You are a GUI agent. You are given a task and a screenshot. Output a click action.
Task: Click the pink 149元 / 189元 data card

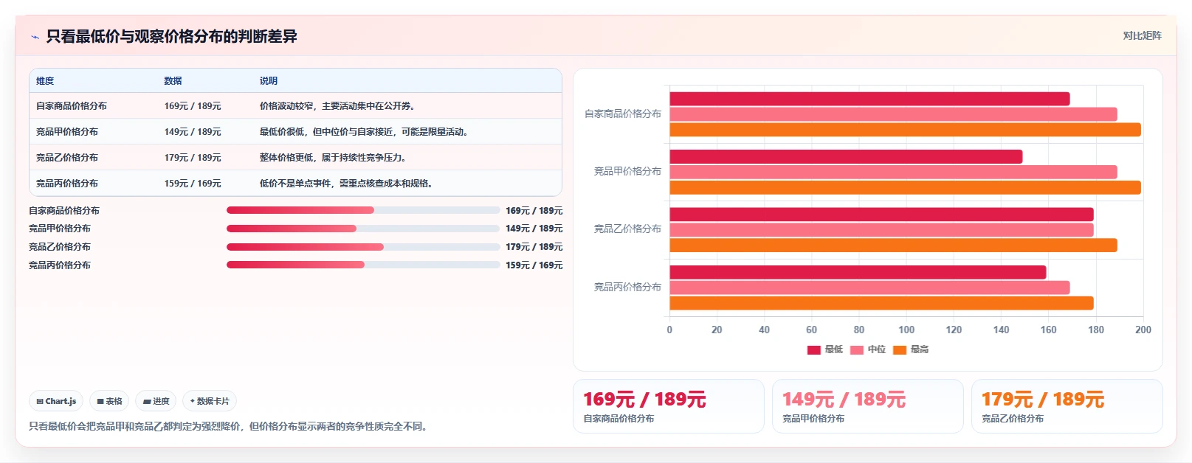(868, 406)
